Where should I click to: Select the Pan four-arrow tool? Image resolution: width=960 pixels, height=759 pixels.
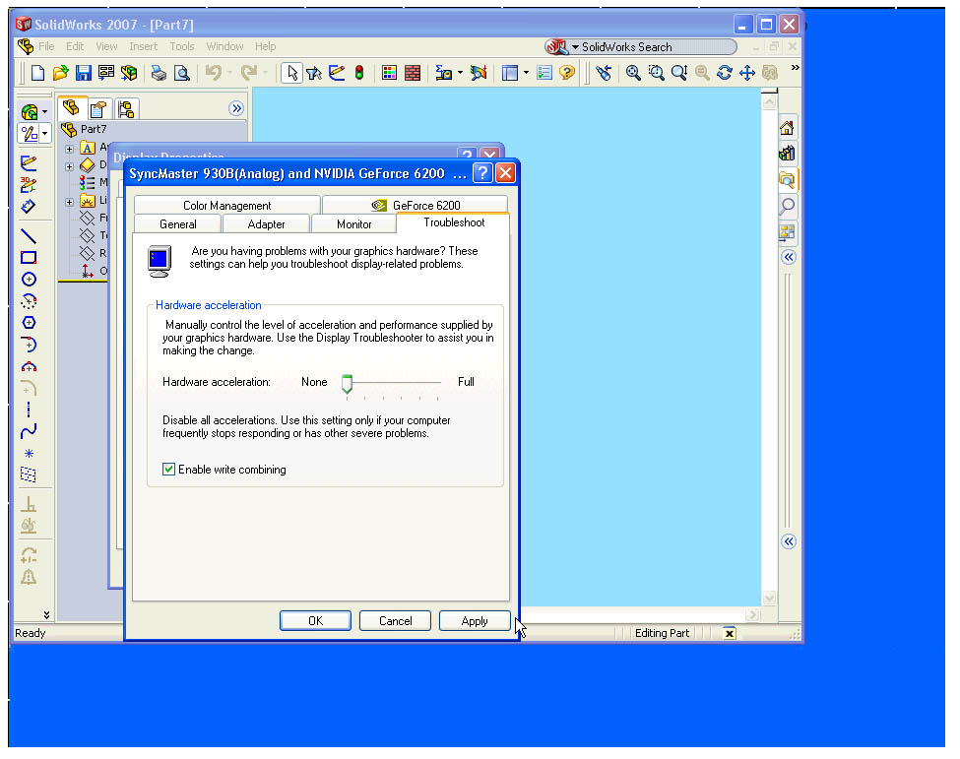[x=747, y=74]
